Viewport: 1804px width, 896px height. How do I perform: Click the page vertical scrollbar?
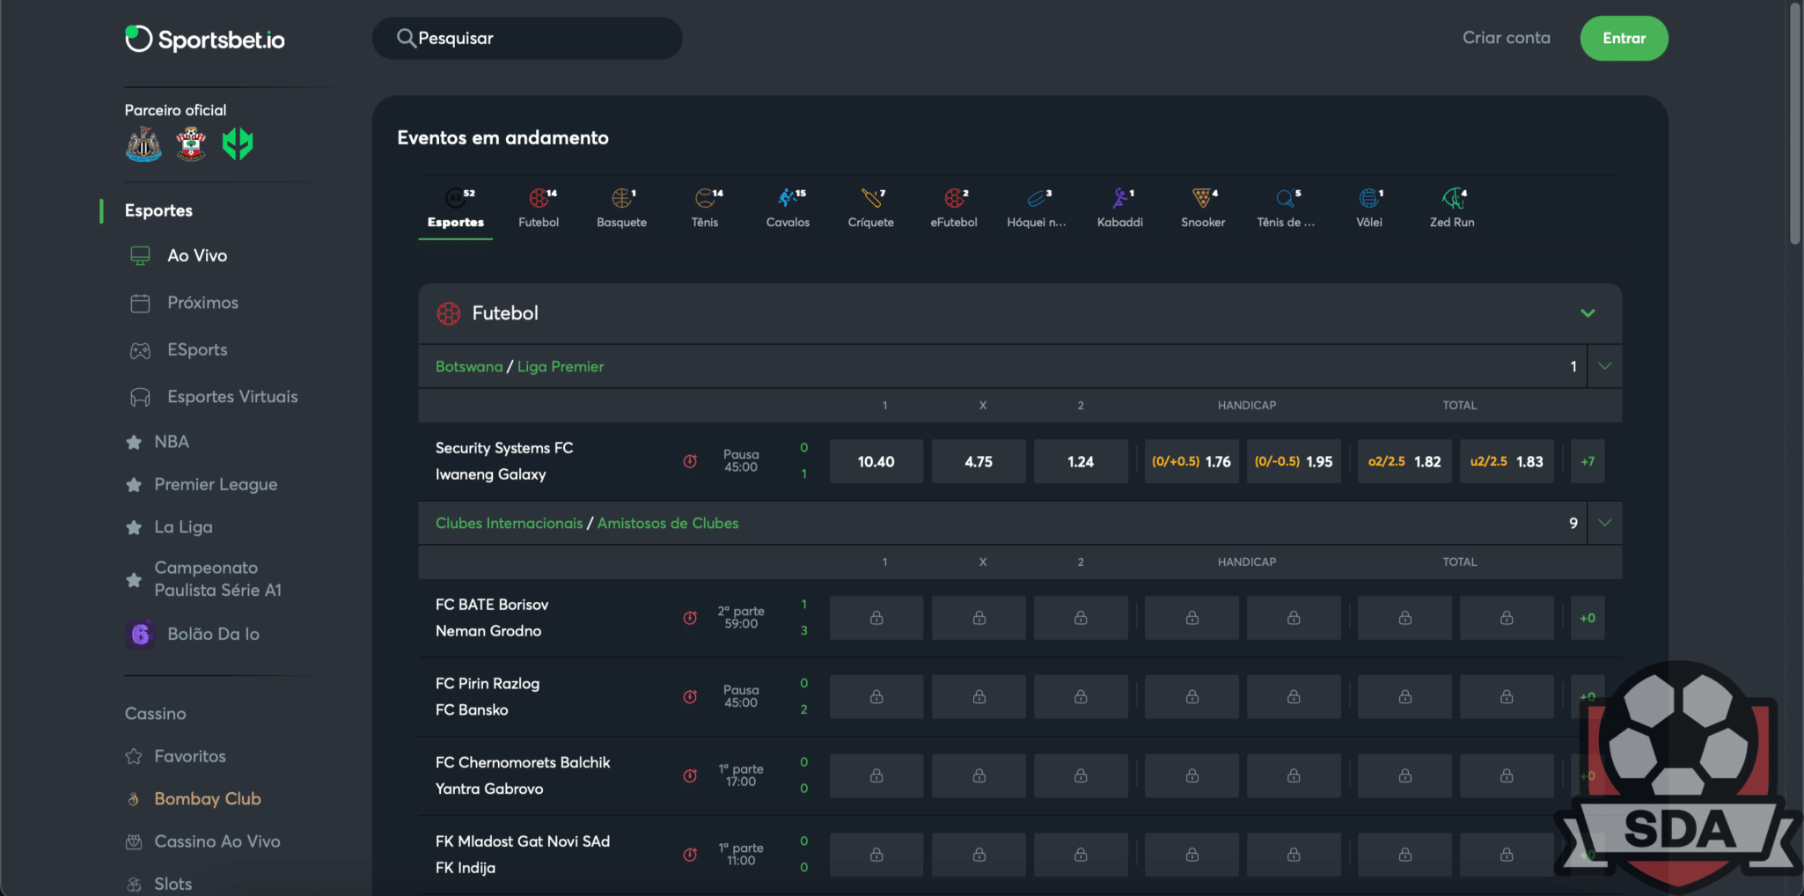1795,123
